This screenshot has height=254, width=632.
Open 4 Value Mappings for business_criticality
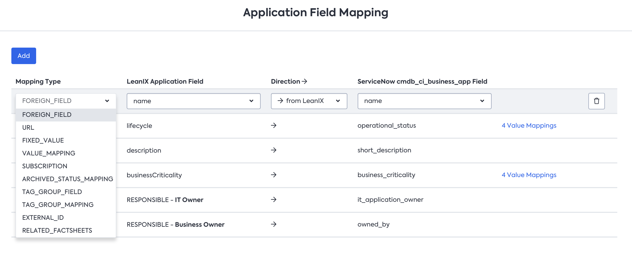coord(529,175)
